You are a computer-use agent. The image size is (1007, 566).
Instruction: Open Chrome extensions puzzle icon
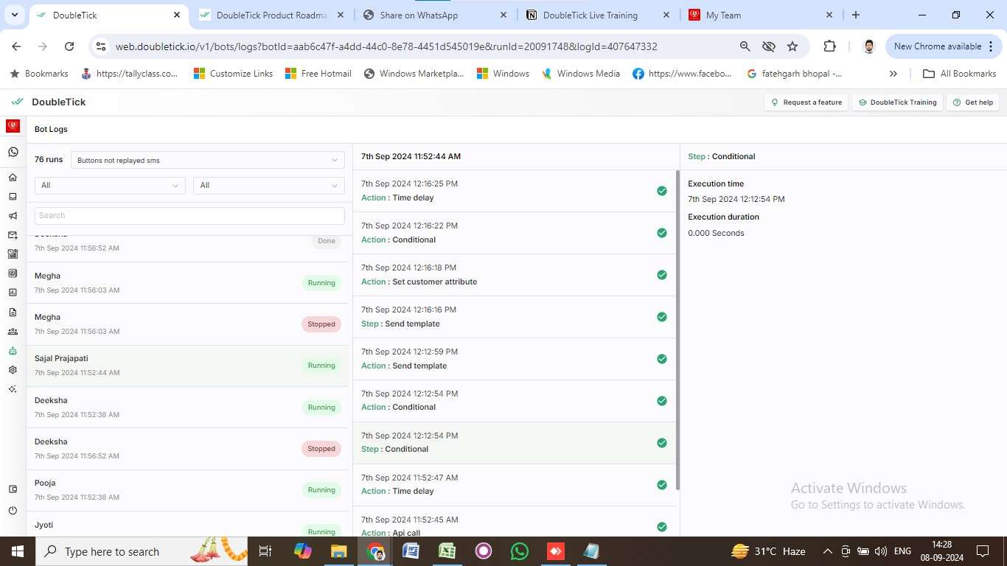click(x=829, y=46)
